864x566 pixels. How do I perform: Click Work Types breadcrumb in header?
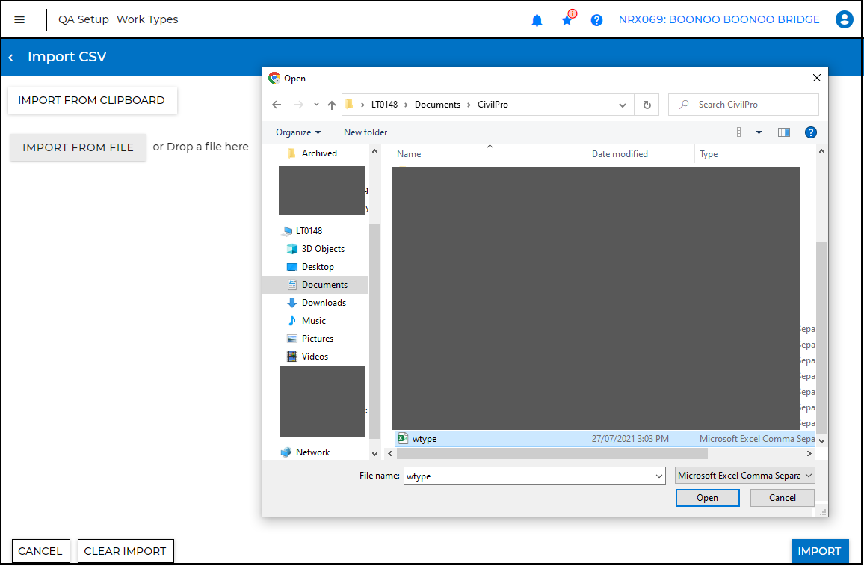148,20
